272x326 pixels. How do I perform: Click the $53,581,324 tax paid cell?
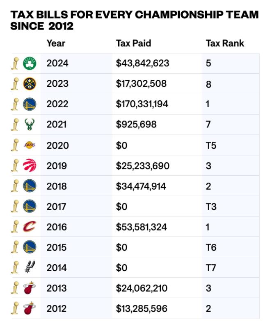pos(141,227)
